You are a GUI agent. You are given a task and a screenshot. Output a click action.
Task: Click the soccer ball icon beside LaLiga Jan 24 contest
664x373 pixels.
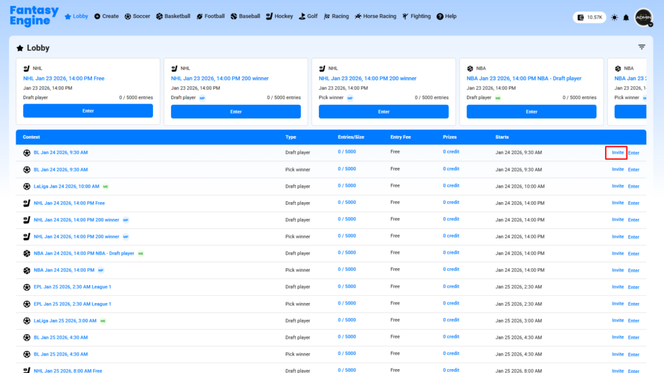coord(27,186)
